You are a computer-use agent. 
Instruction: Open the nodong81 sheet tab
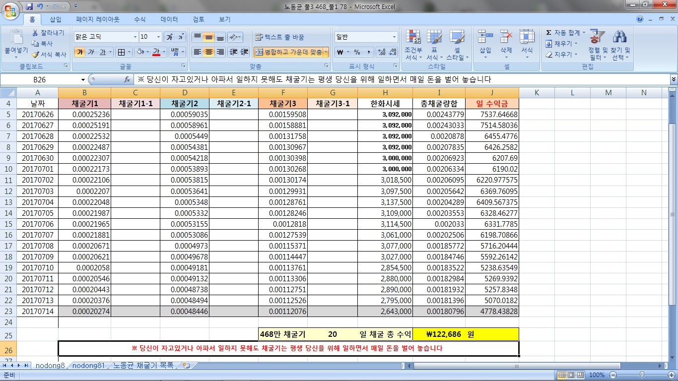88,366
